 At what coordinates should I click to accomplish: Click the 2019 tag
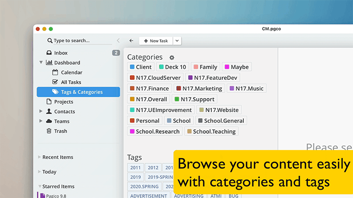coord(135,177)
